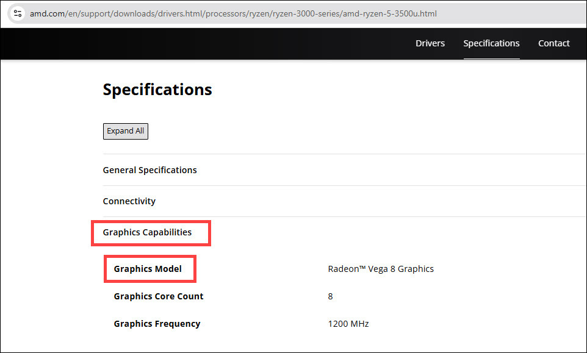Click the site settings icon in address bar
The image size is (587, 353).
[18, 13]
